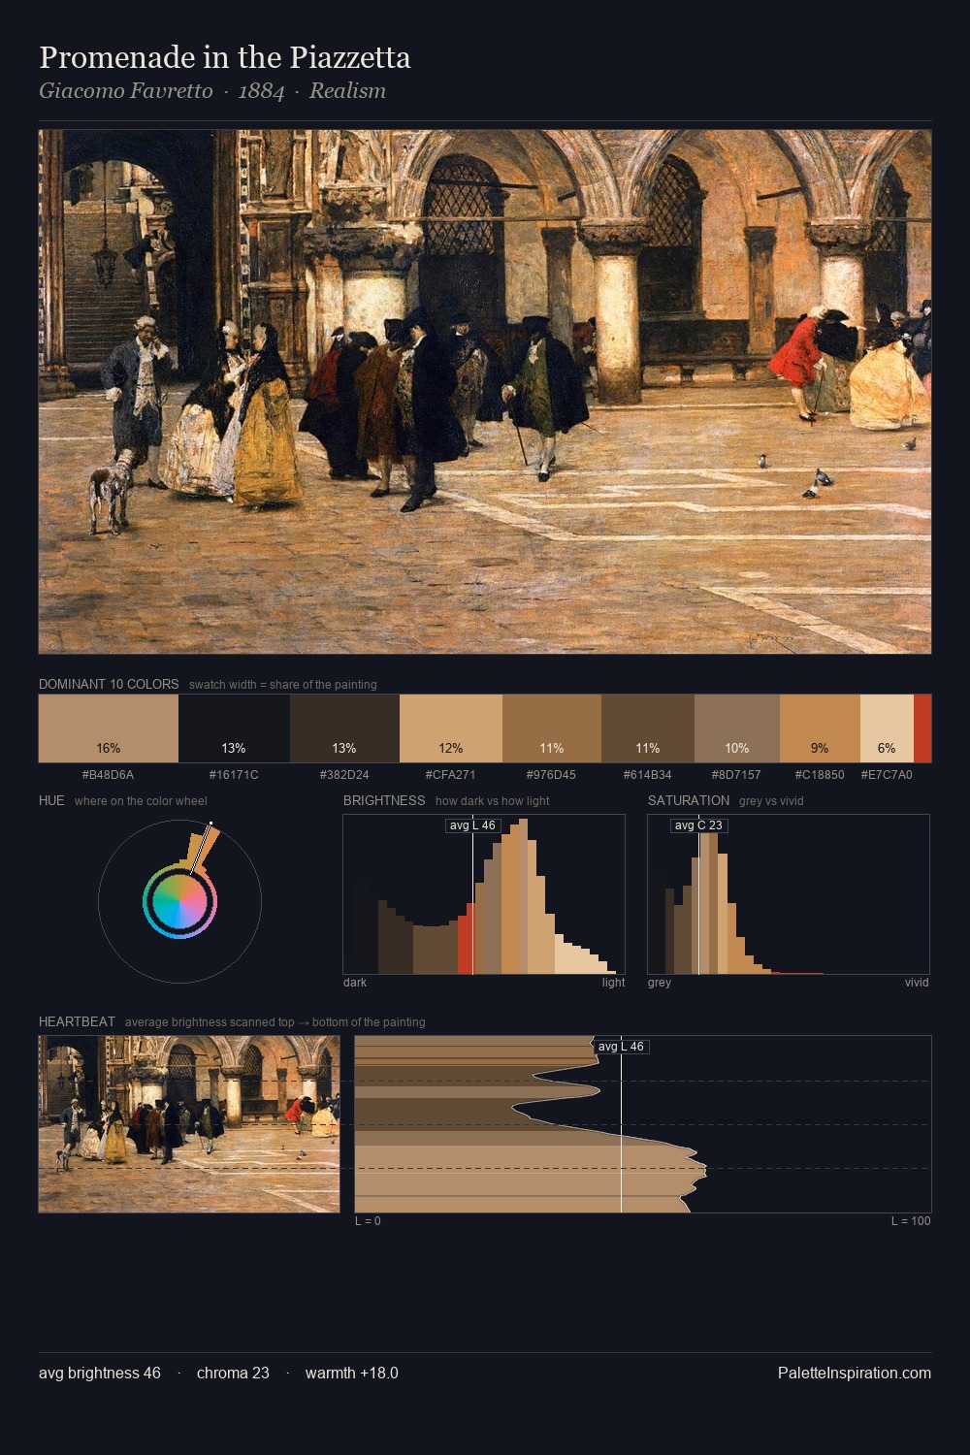Click the 'HEARTBEAT' section heading
Image resolution: width=970 pixels, height=1455 pixels.
click(x=77, y=1021)
